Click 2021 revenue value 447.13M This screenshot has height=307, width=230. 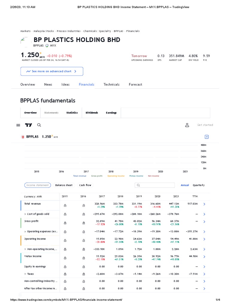(174, 204)
